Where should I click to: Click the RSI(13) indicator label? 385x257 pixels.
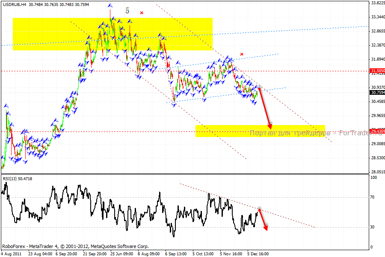coord(12,178)
